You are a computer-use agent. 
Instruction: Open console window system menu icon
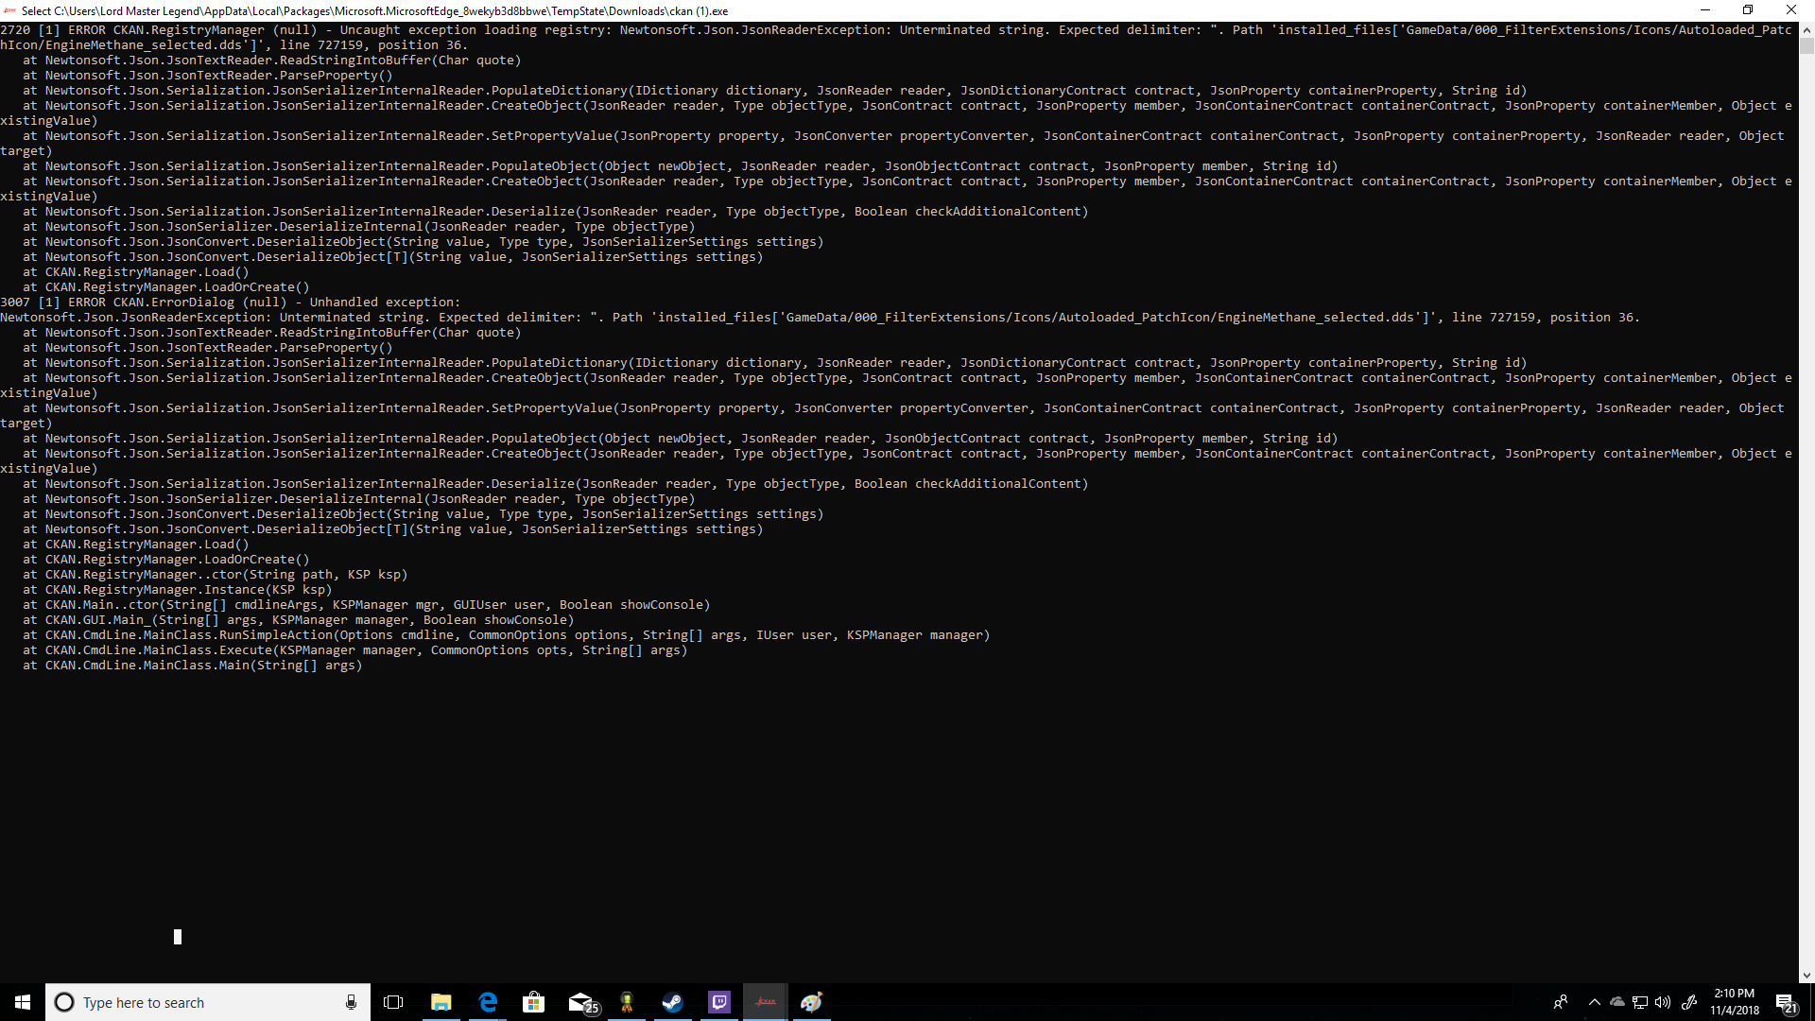(x=10, y=10)
